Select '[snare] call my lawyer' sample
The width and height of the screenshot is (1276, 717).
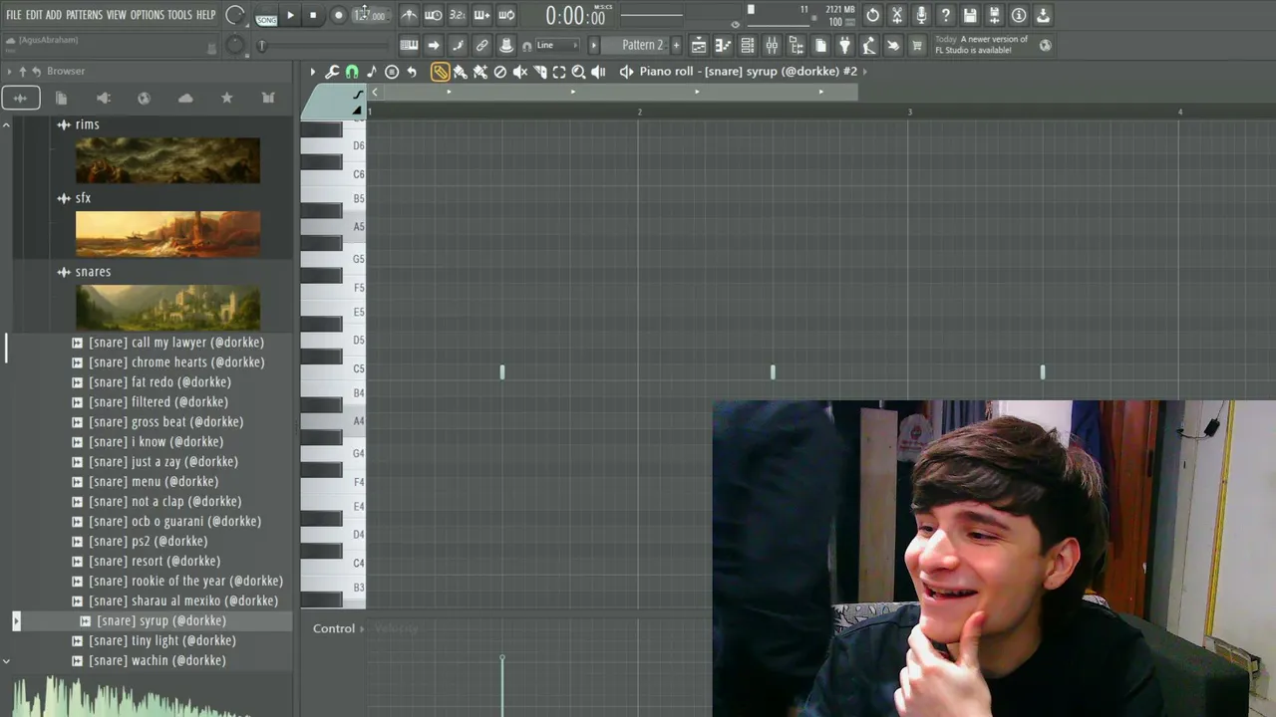(175, 343)
